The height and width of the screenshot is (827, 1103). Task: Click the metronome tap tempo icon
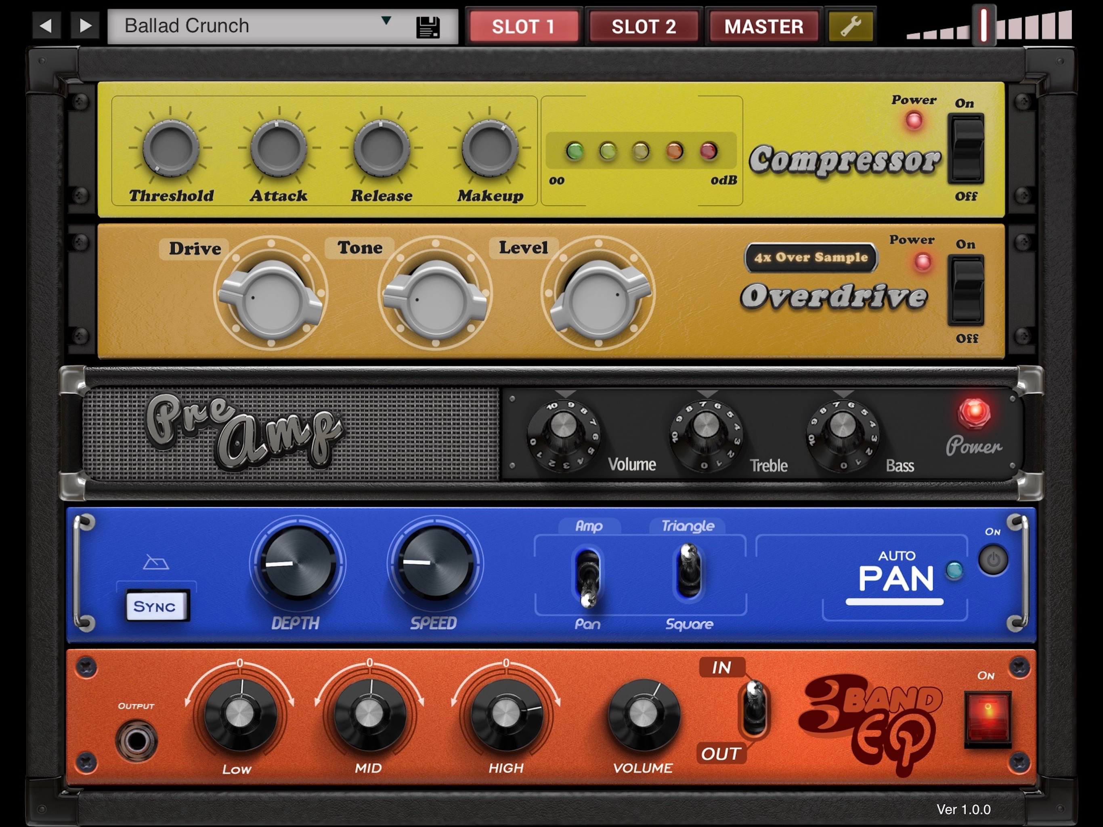click(155, 563)
